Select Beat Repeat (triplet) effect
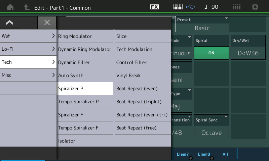 tap(143, 102)
